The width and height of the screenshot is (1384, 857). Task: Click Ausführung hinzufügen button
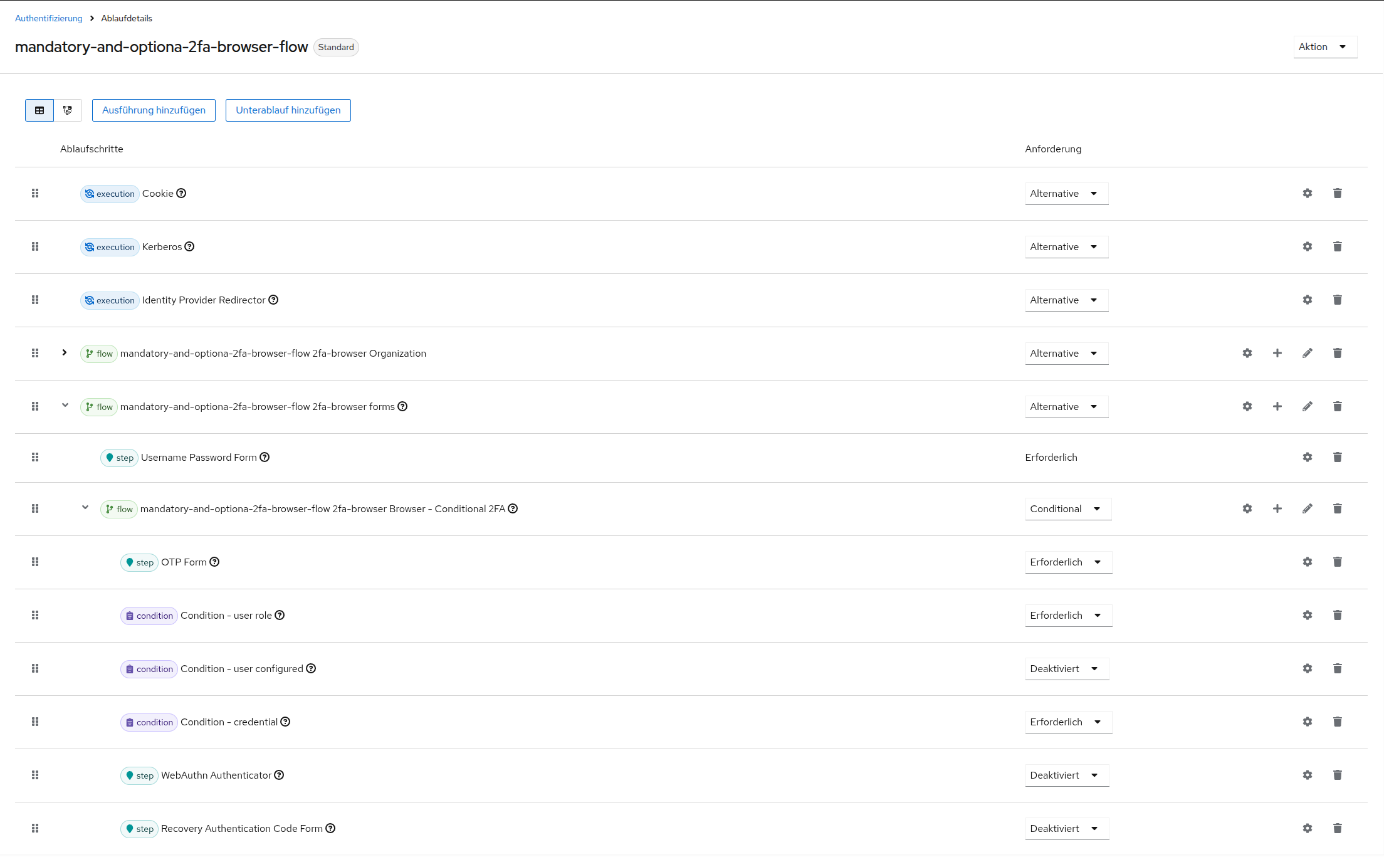154,110
